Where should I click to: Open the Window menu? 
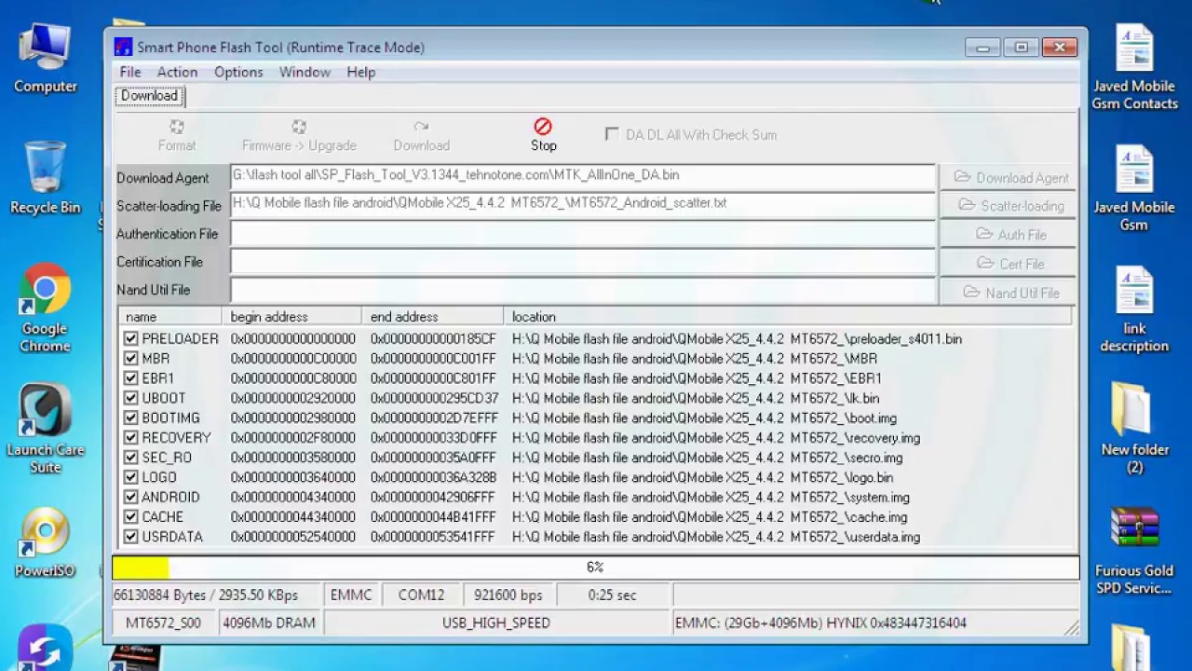tap(305, 72)
